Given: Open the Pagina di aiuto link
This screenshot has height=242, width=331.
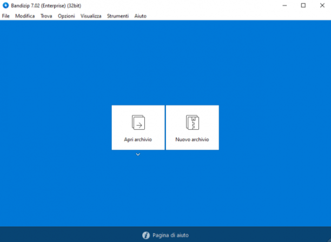Looking at the screenshot, I should (170, 236).
